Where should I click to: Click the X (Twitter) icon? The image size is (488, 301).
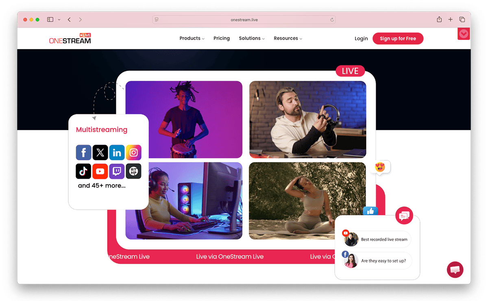pos(100,153)
